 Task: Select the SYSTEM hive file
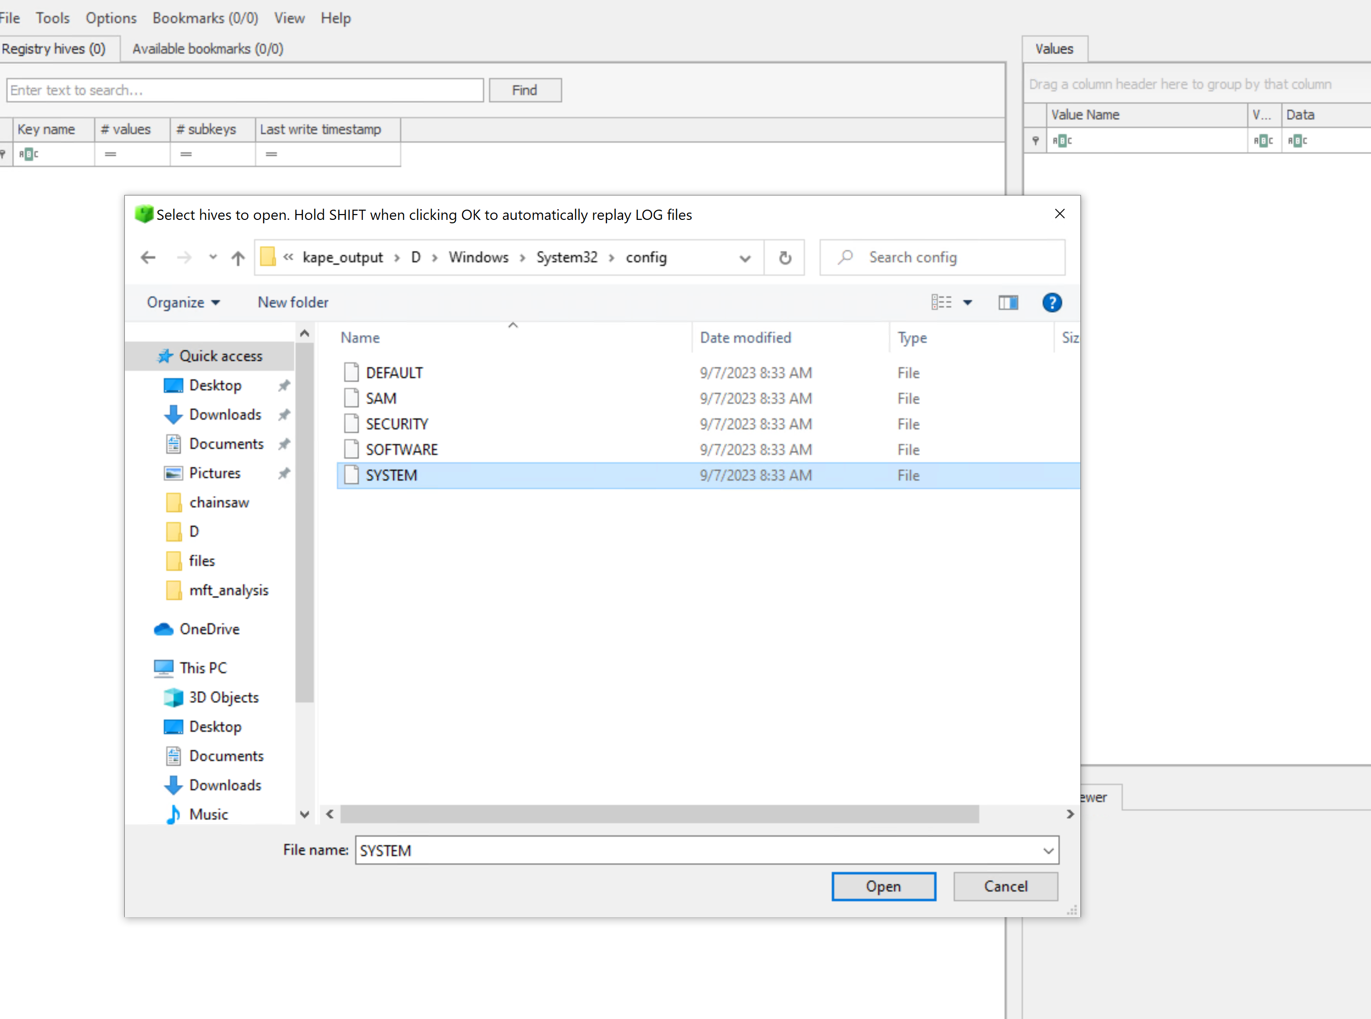(x=708, y=475)
